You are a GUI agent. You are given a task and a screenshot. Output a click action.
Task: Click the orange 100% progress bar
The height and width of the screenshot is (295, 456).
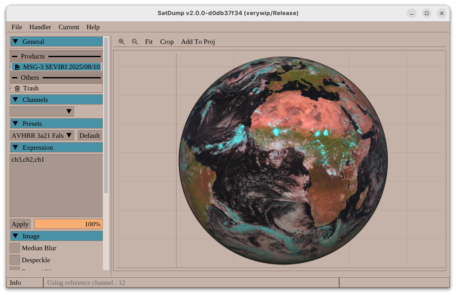click(x=68, y=224)
